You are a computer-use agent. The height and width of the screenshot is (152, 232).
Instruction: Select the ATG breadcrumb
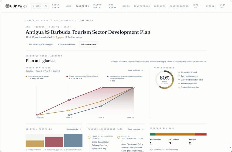[46, 21]
